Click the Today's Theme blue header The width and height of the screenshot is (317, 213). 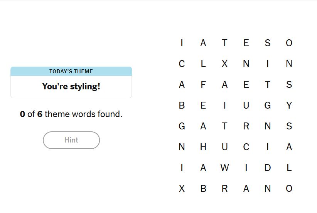(x=71, y=71)
